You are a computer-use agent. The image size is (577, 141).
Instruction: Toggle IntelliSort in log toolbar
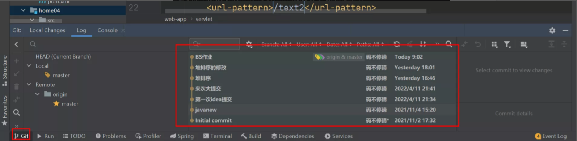coord(423,44)
